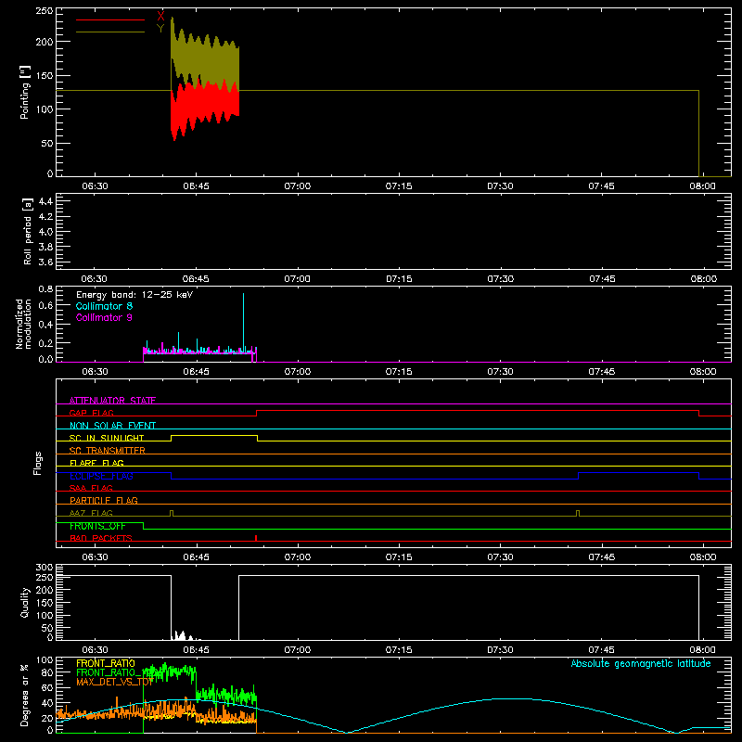The width and height of the screenshot is (742, 742).
Task: Click the tallest cyan Collimator 8 spike
Action: click(243, 322)
